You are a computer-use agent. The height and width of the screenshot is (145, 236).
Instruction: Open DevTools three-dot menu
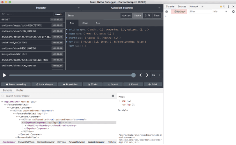tap(228, 7)
